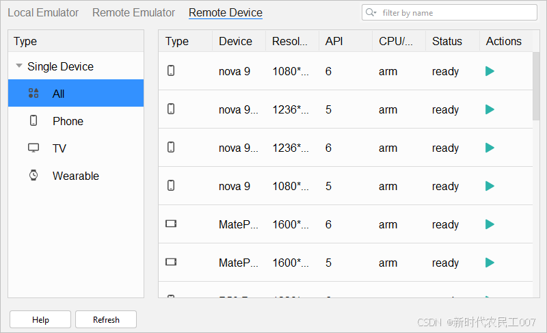Sort by the API column header
The image size is (547, 333).
click(346, 41)
